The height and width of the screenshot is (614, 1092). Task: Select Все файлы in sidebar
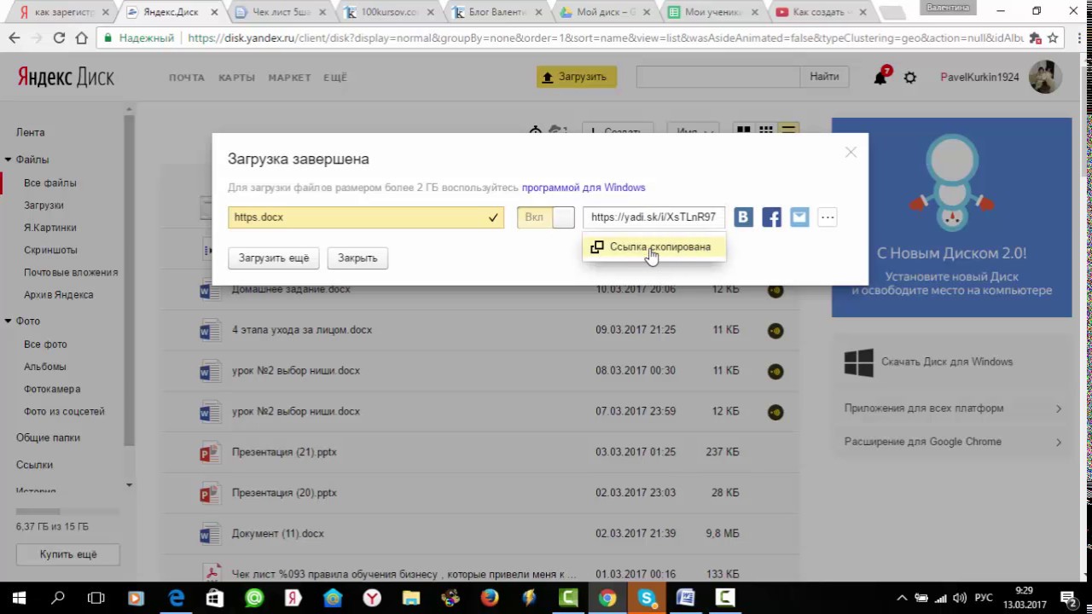point(50,182)
